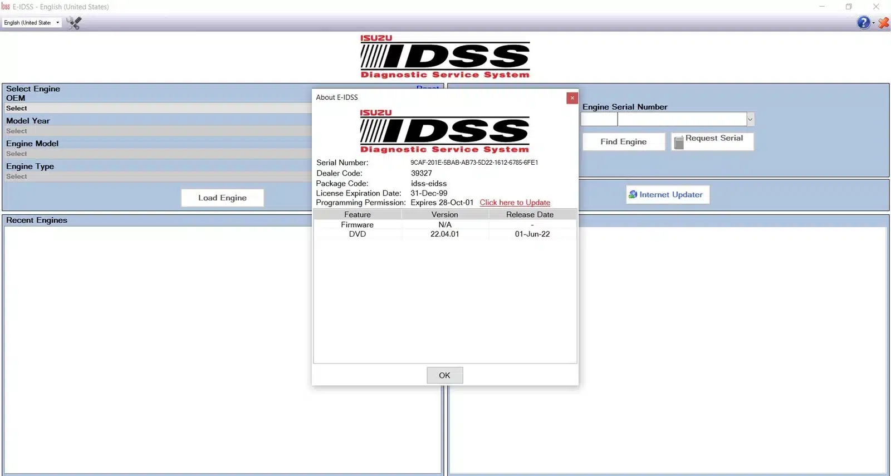Expand the Engine Serial Number dropdown arrow
The width and height of the screenshot is (891, 476).
pos(750,119)
